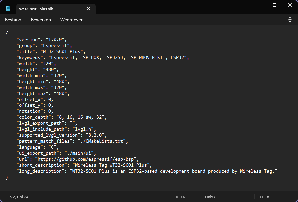Click the "width_max": "320" line
This screenshot has height=202, width=298.
(41, 87)
